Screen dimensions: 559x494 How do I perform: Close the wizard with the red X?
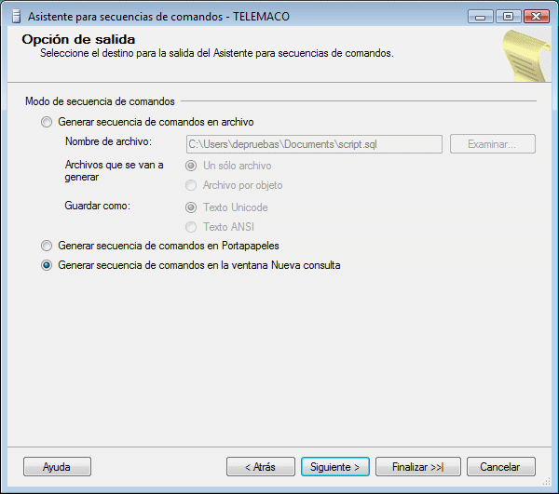(535, 16)
